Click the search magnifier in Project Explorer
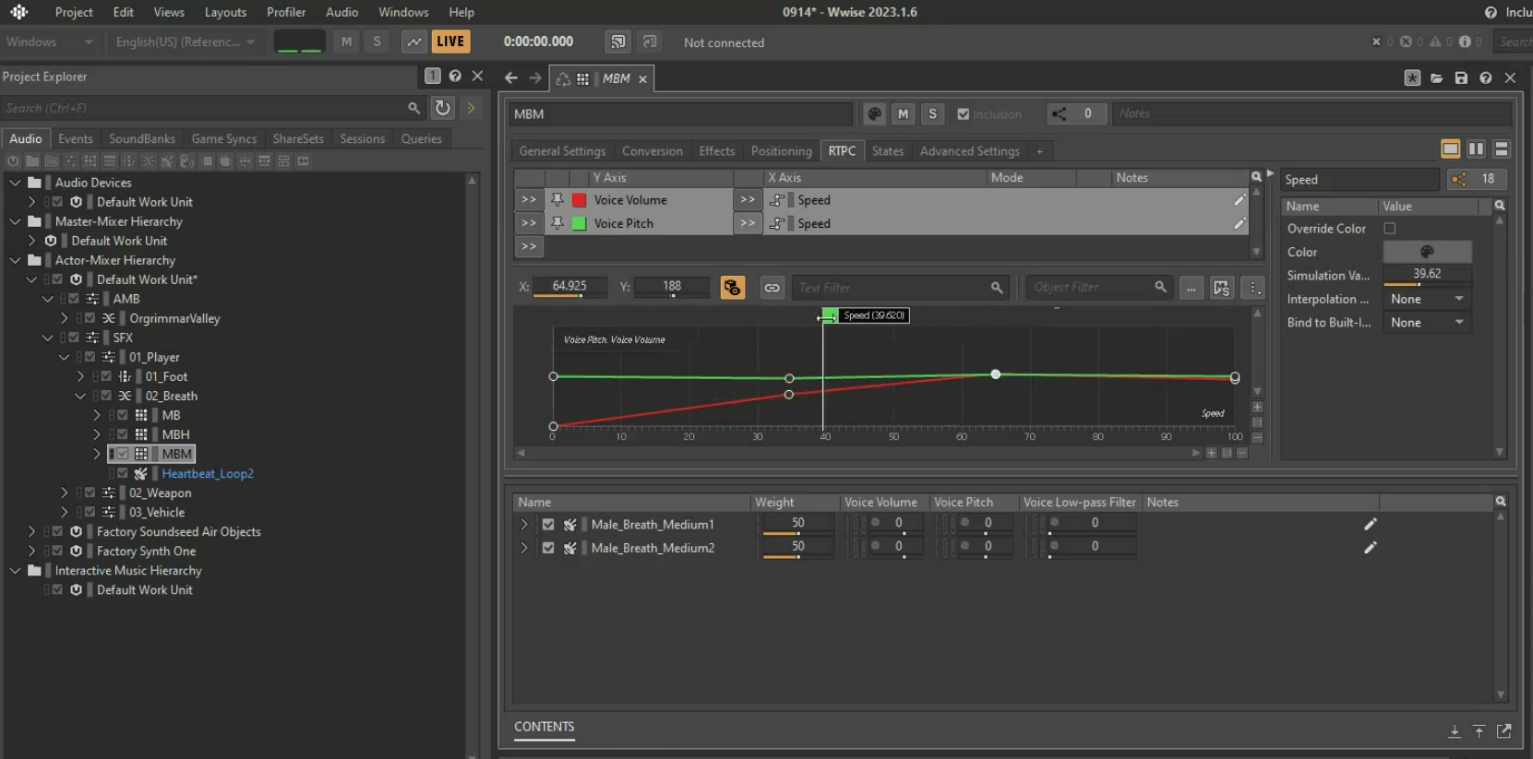This screenshot has width=1533, height=759. (x=413, y=108)
